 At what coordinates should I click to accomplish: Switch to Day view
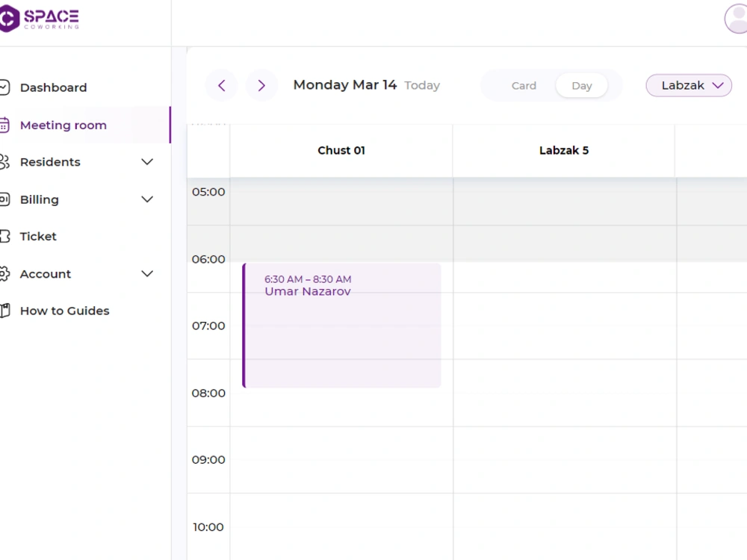point(582,86)
